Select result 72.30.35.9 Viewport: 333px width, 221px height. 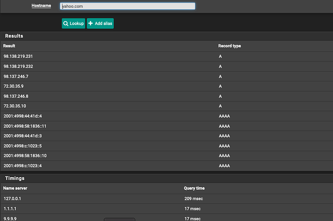point(14,86)
